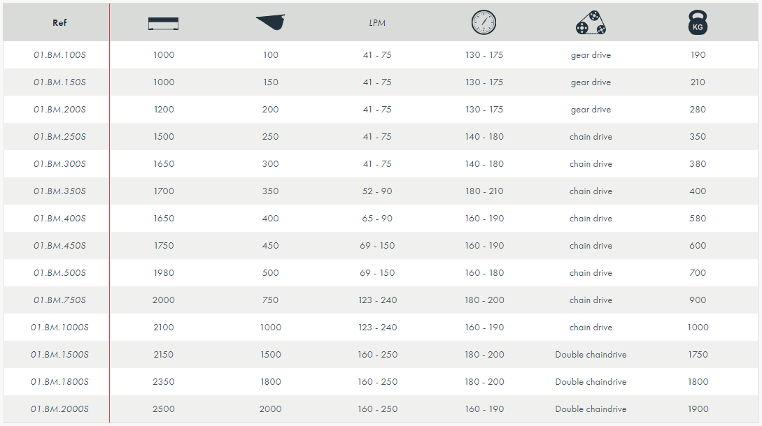Click the pressure gauge icon

click(x=484, y=22)
